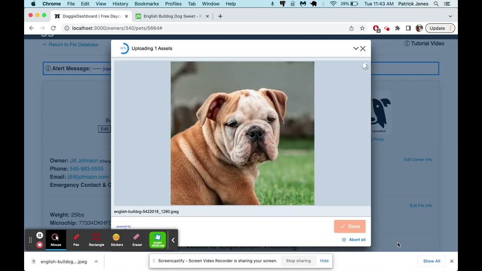Follow the powered by link
This screenshot has width=482, height=271.
coord(124,226)
